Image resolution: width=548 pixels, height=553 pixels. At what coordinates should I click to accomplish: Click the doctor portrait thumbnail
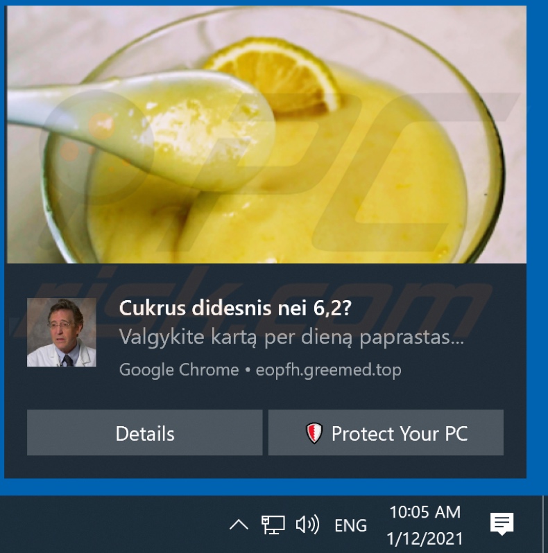click(x=62, y=332)
